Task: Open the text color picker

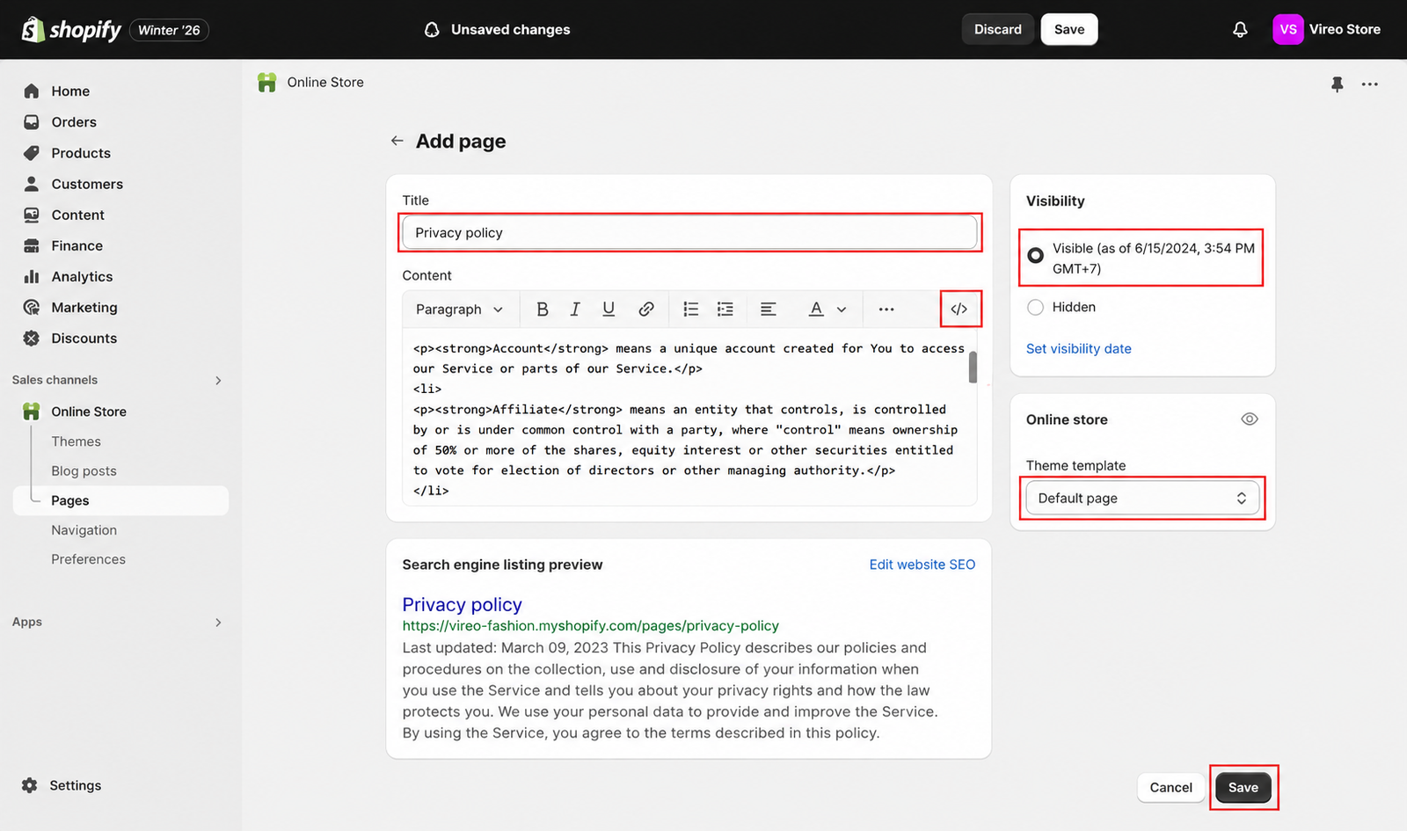Action: coord(827,310)
